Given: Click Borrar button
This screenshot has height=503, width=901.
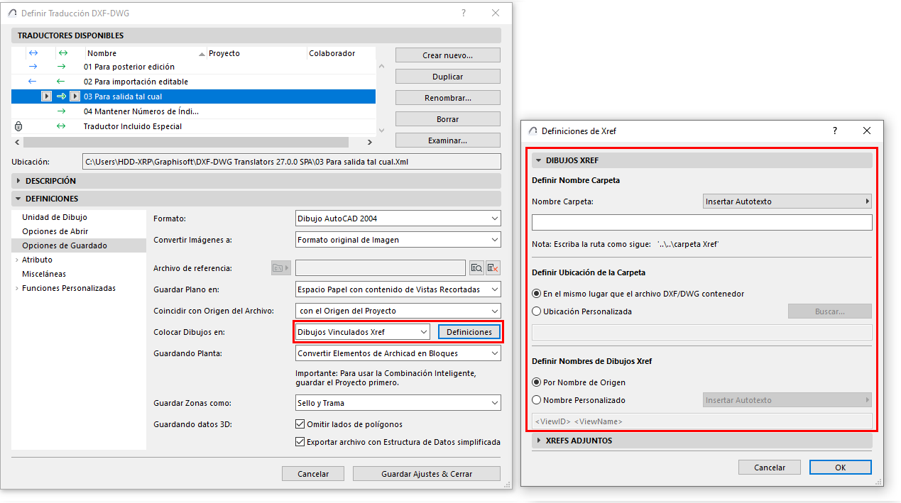Looking at the screenshot, I should click(448, 119).
